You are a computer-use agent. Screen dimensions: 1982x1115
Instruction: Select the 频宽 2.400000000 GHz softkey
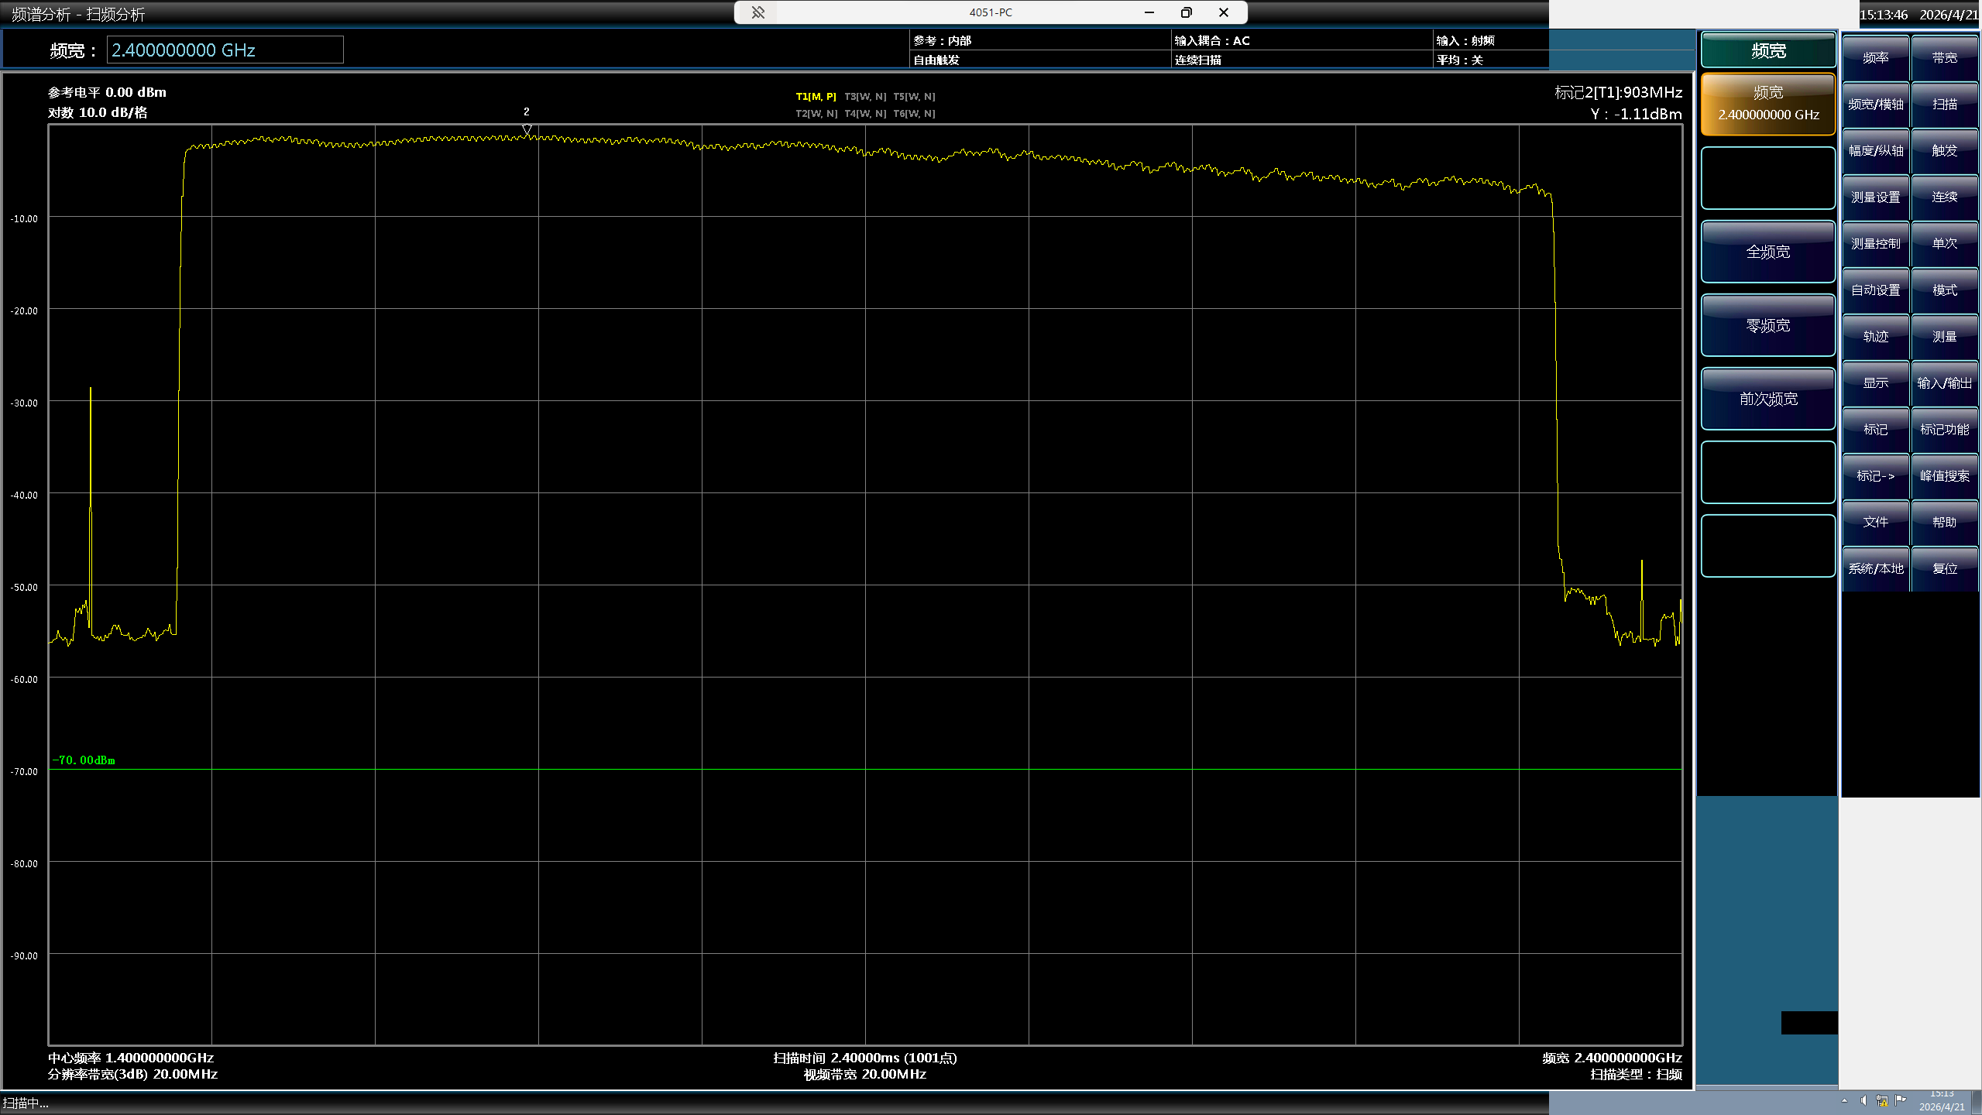tap(1767, 104)
